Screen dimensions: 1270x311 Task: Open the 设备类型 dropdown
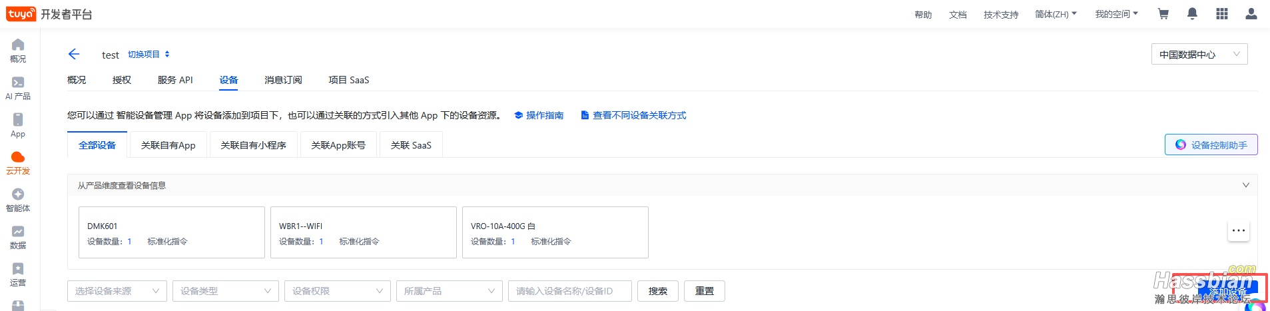pos(226,291)
